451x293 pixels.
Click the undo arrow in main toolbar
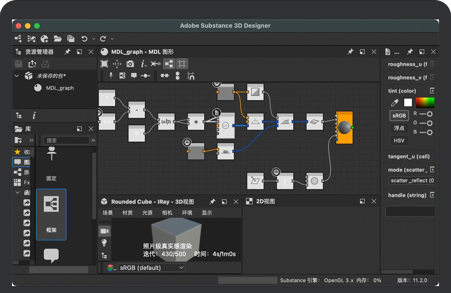click(84, 39)
